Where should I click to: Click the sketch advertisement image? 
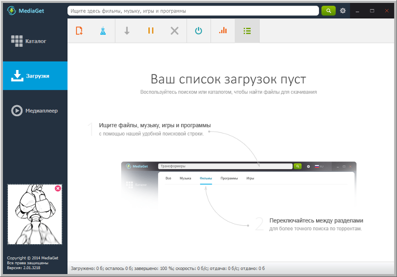tap(35, 214)
